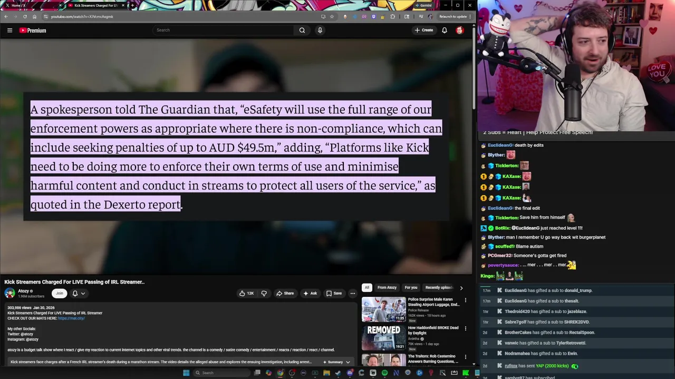Open Police Surprise Male Karen thumbnail
This screenshot has height=379, width=675.
pos(384,309)
